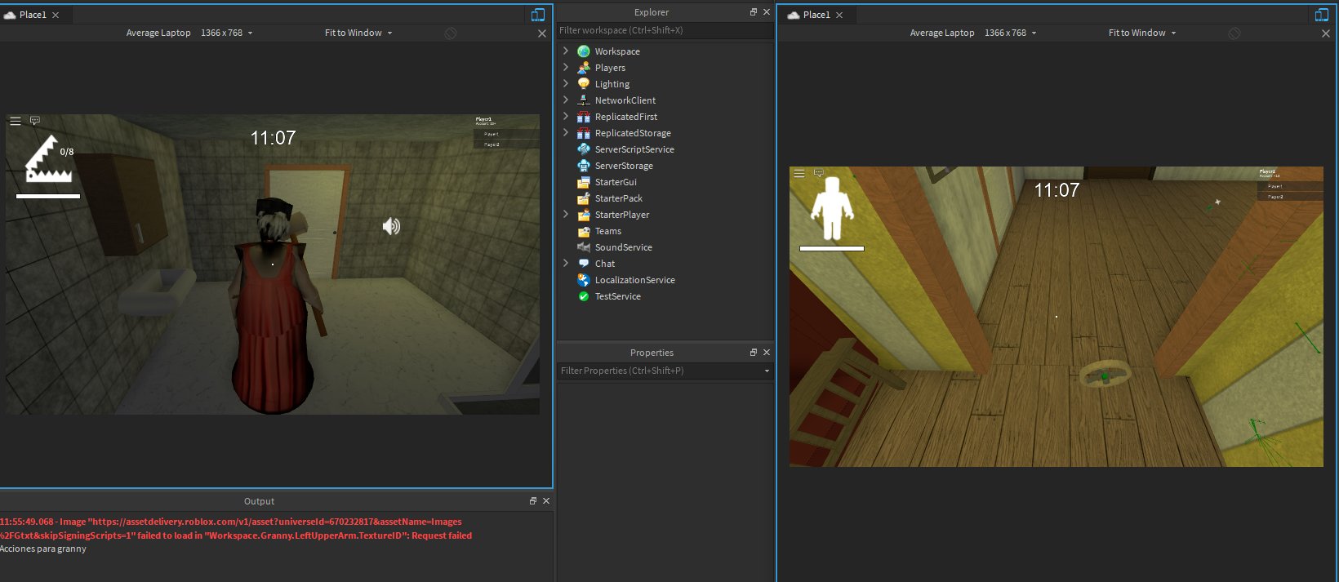Click the health bar in right game view
Image resolution: width=1339 pixels, height=582 pixels.
click(832, 248)
